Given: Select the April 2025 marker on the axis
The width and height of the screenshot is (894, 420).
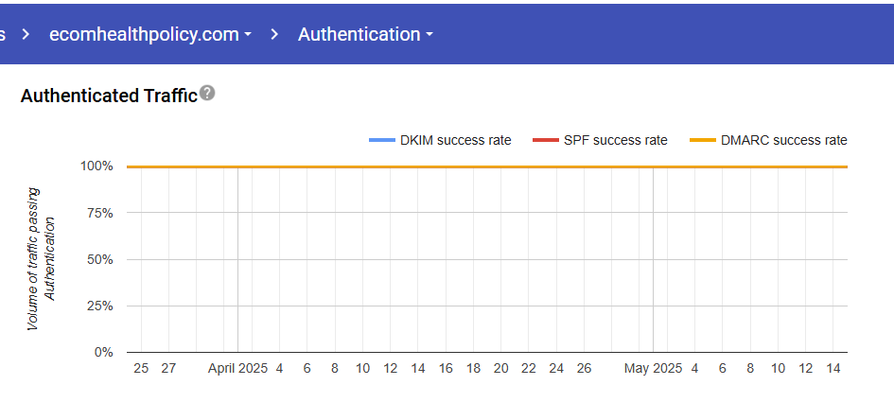Looking at the screenshot, I should [x=237, y=368].
